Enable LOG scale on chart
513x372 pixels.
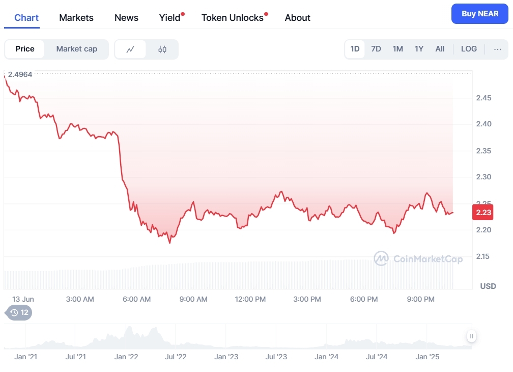coord(469,49)
